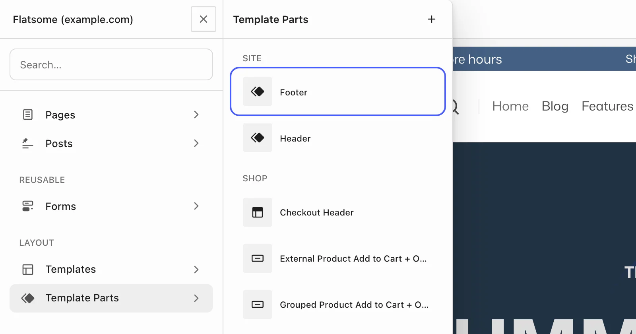
Task: Click the Footer template part icon
Action: [258, 91]
